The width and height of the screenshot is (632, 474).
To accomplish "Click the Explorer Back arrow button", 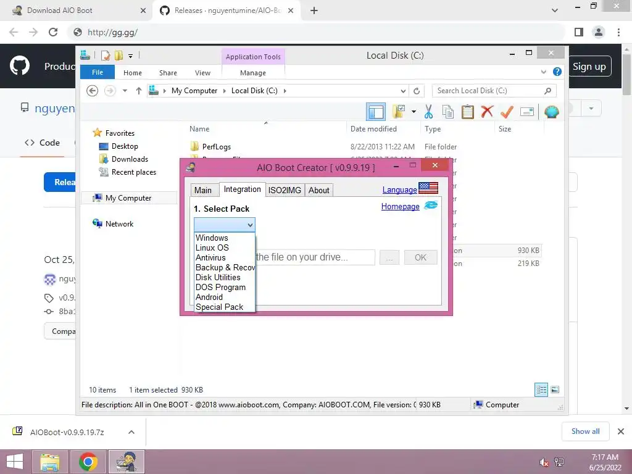I will point(93,91).
